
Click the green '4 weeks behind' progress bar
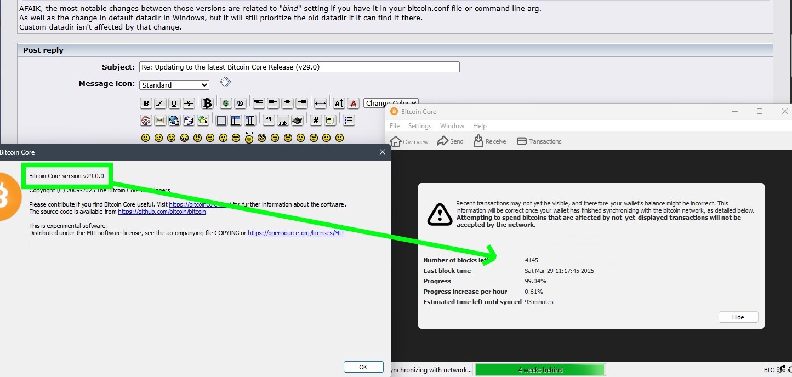pyautogui.click(x=540, y=370)
